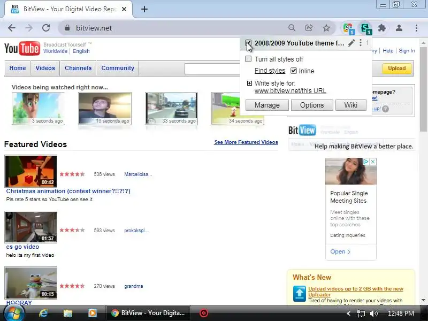Go back with the browser back arrow

[11, 28]
